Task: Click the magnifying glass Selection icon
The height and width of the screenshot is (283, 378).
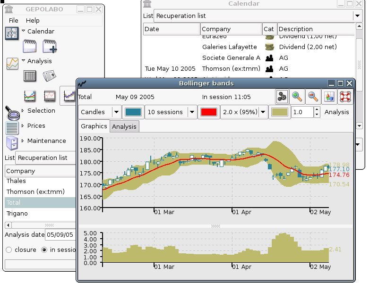Action: 12,113
